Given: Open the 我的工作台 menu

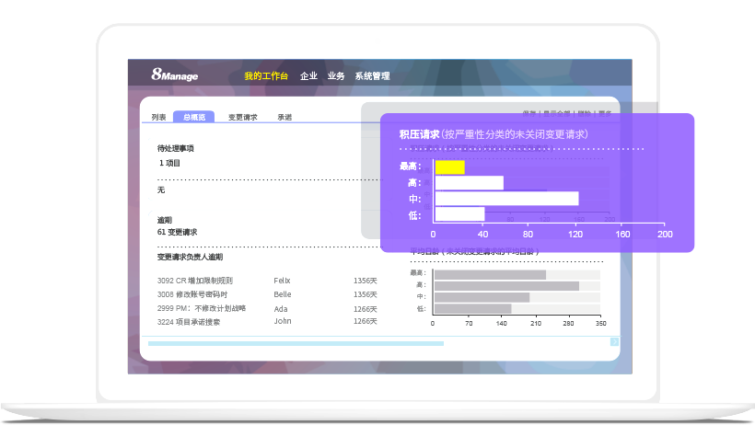Looking at the screenshot, I should (x=266, y=76).
